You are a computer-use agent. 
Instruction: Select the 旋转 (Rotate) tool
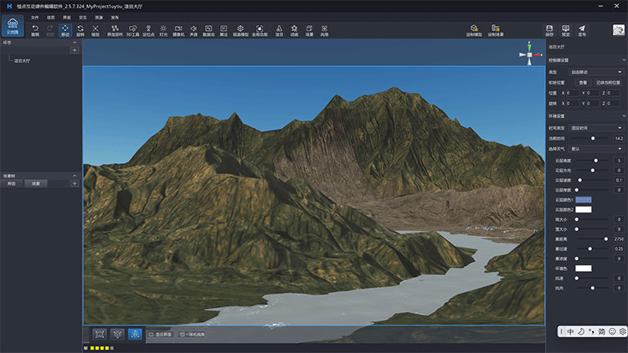point(80,30)
